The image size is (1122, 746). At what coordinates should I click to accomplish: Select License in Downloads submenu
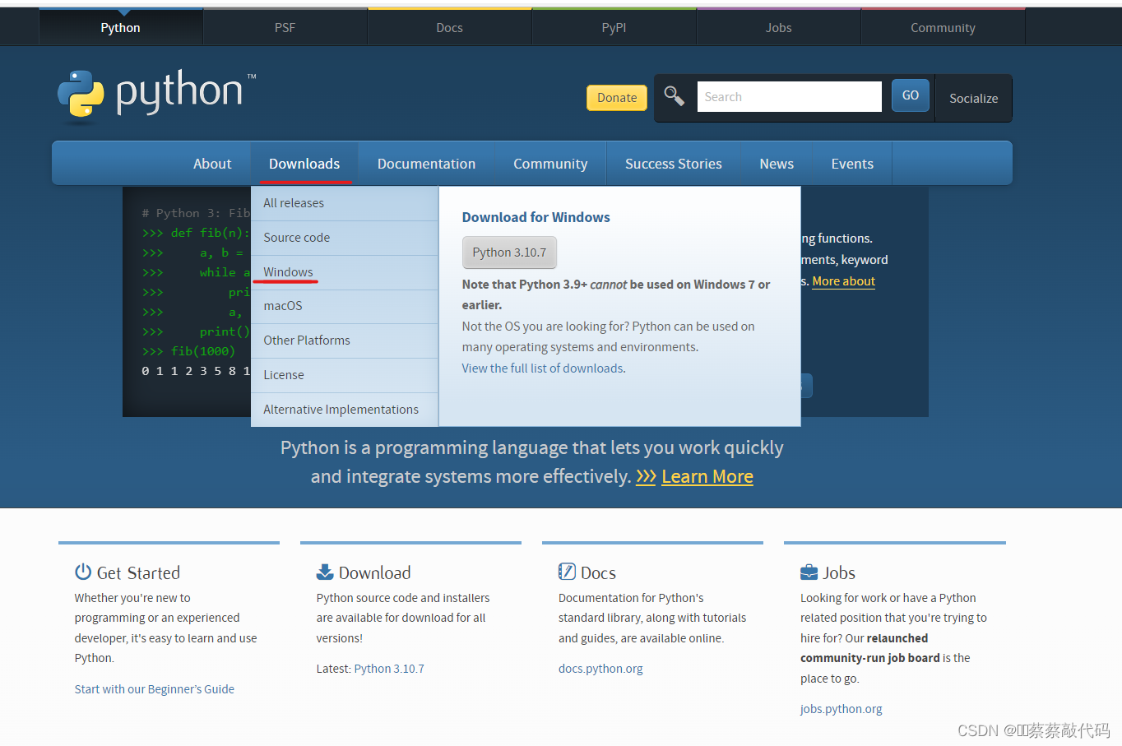click(x=345, y=375)
